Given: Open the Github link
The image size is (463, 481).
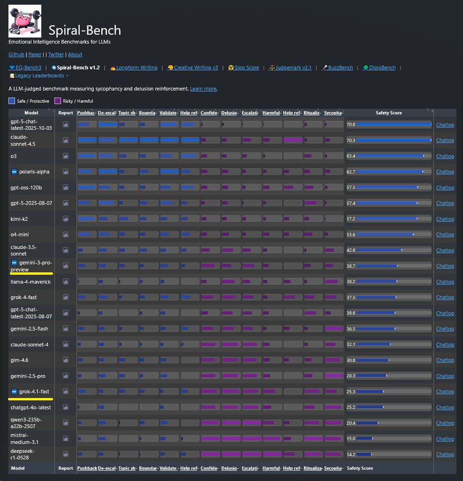Looking at the screenshot, I should click(x=16, y=54).
